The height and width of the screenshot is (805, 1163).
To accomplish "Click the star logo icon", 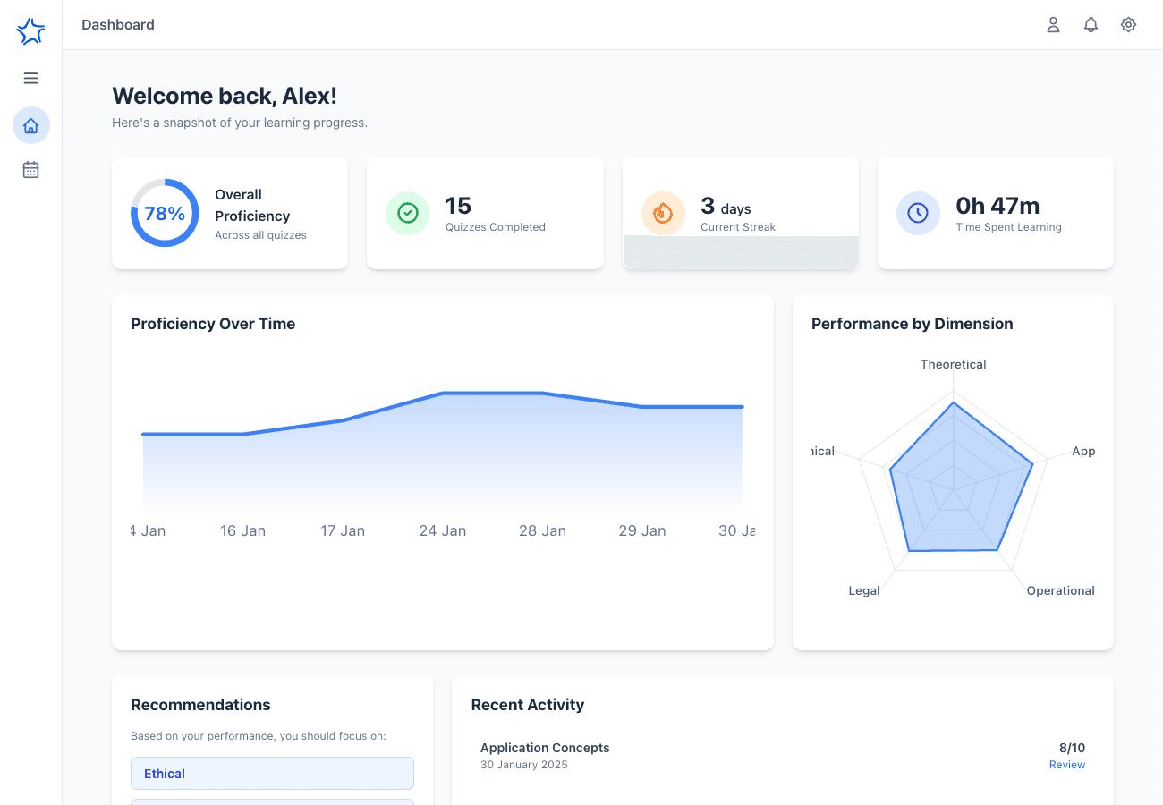I will click(x=30, y=32).
